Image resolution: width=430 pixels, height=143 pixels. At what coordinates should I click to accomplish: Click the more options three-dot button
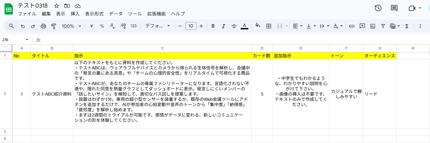tap(420, 26)
